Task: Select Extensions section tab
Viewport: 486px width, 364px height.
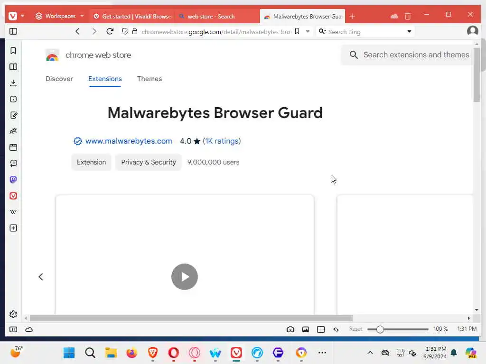Action: 105,79
